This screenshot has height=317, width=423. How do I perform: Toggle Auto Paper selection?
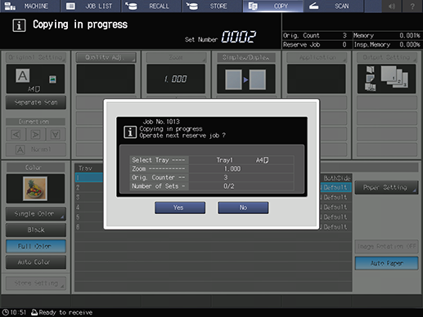pyautogui.click(x=386, y=263)
